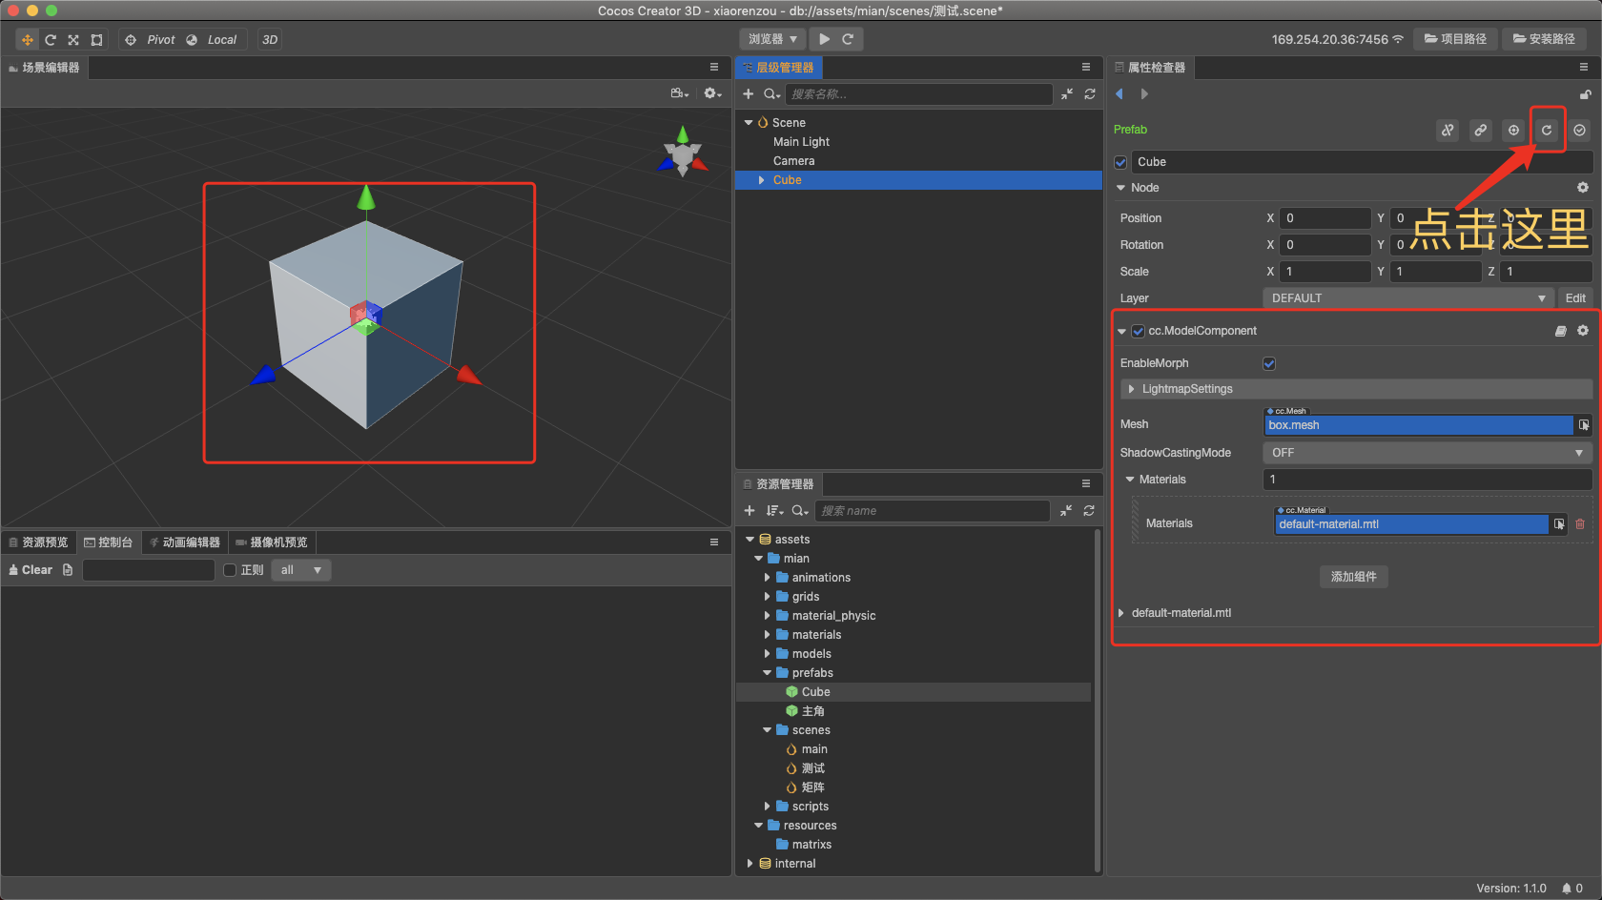
Task: Delete the default-material.mtl material slot
Action: click(1580, 524)
